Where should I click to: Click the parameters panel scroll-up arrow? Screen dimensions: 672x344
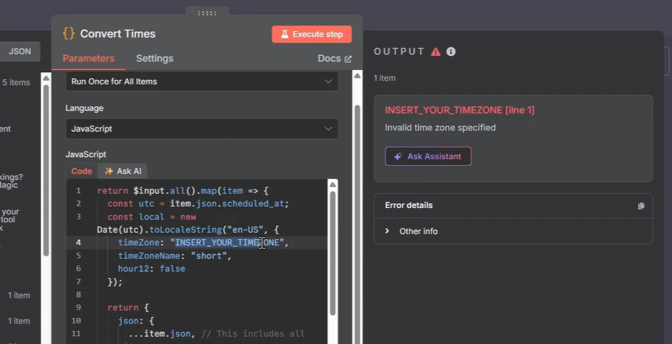coord(357,76)
